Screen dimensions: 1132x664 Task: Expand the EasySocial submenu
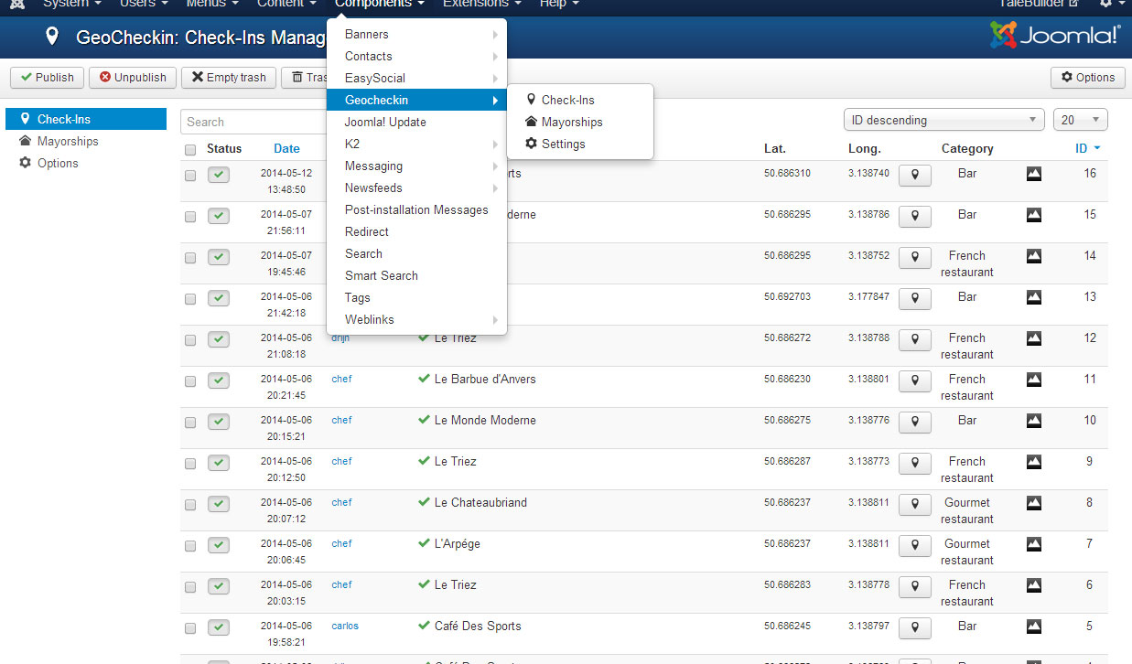(x=416, y=79)
